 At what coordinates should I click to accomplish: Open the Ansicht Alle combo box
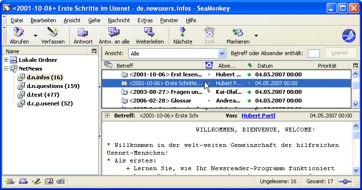pos(177,54)
